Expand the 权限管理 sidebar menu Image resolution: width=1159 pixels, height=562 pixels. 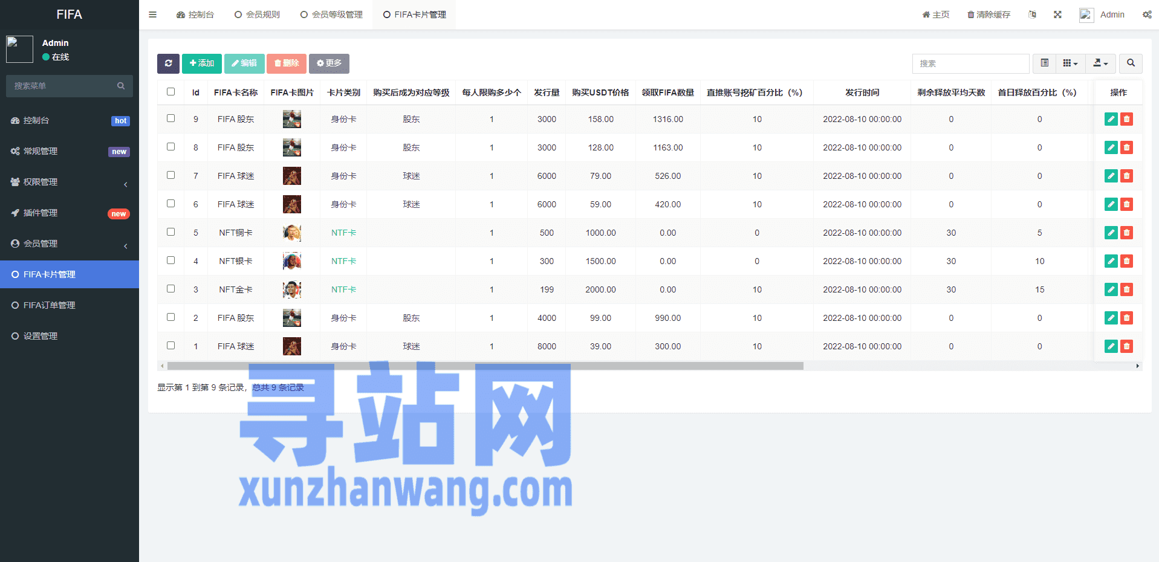[70, 182]
